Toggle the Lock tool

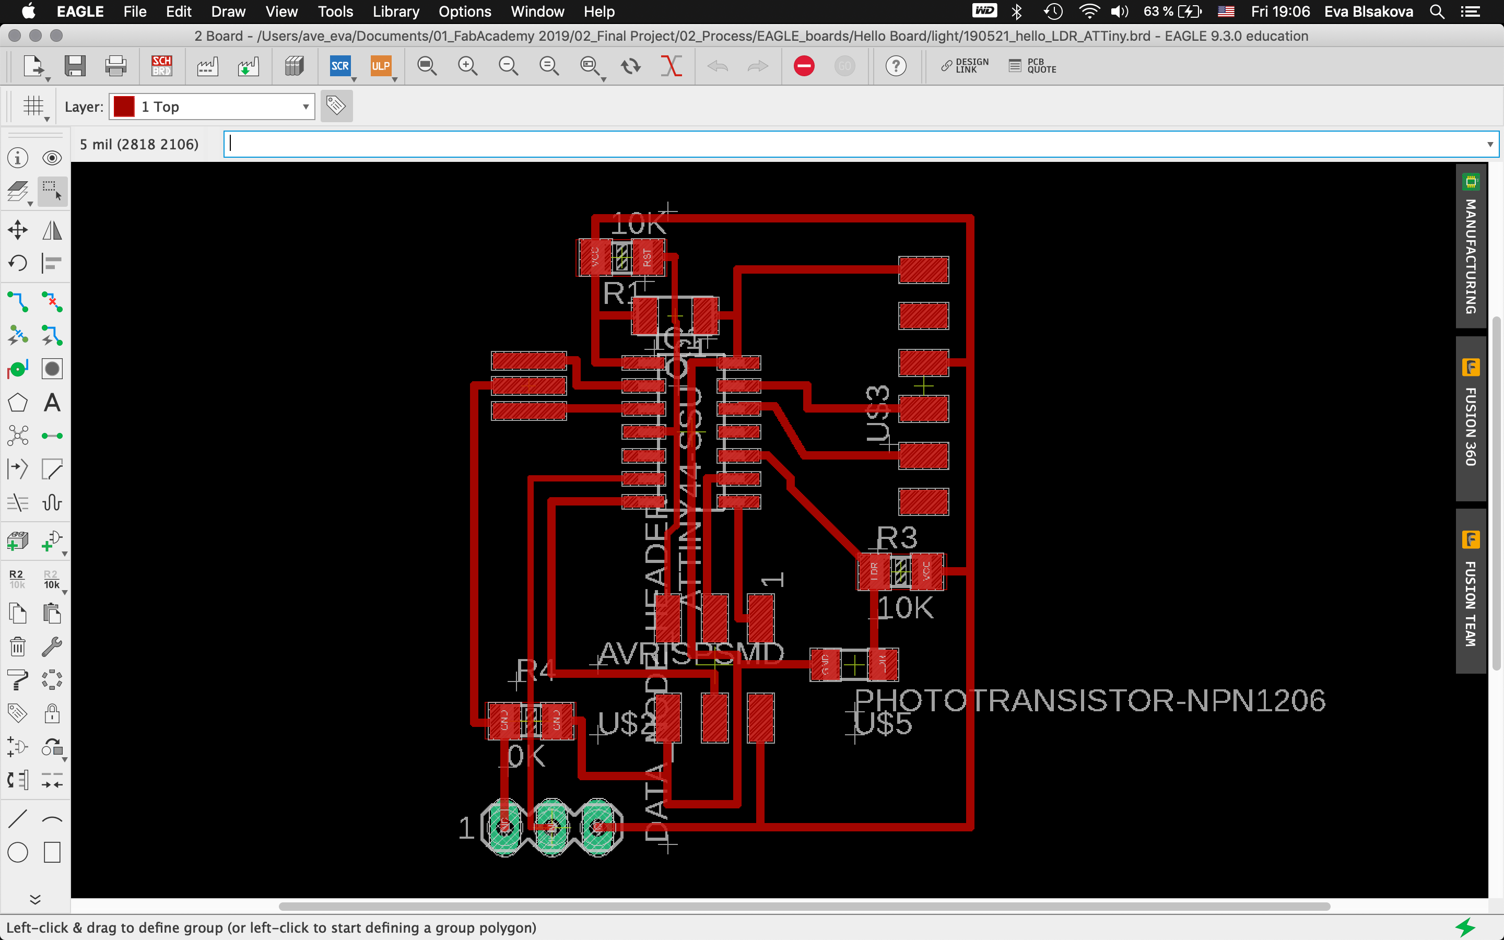(x=52, y=713)
